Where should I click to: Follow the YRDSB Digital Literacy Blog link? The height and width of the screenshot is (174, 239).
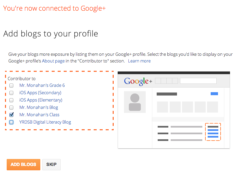(45, 122)
